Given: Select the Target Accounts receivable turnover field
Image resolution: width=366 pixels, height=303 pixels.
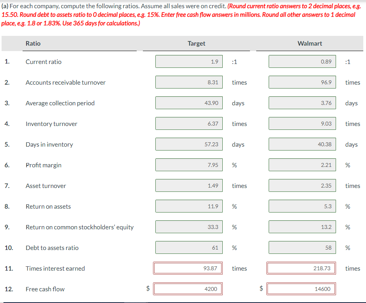Looking at the screenshot, I should pos(189,82).
